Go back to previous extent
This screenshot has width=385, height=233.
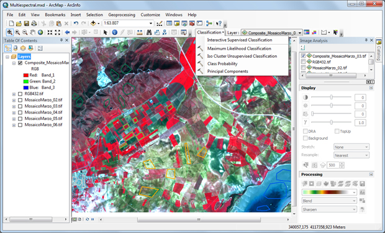(67, 32)
